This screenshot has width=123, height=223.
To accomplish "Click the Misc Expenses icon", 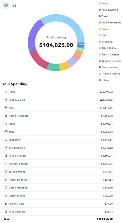I will [x=6, y=212].
